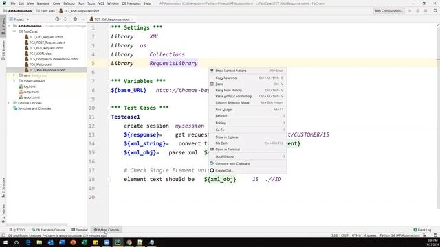This screenshot has height=247, width=440.
Task: Open the File menu
Action: click(x=13, y=3)
